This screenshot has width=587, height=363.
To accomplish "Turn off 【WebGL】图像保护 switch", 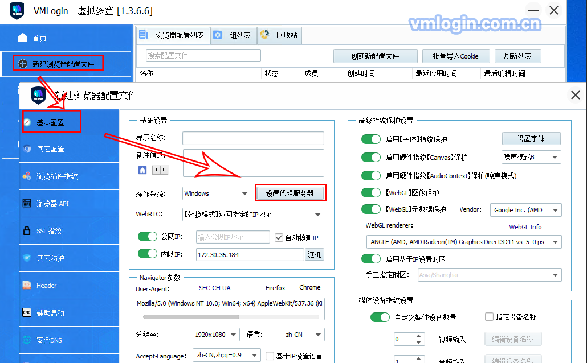I will coord(371,192).
